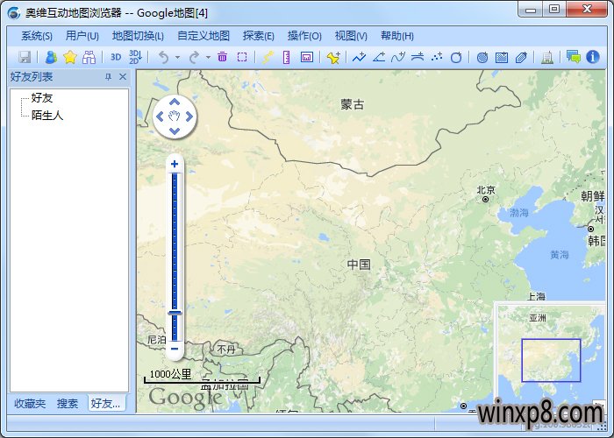
Task: Open the 用户(U) menu
Action: 82,36
